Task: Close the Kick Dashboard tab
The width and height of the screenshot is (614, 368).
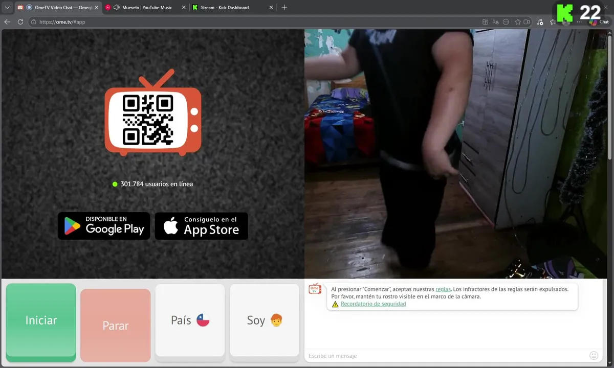Action: (x=270, y=8)
